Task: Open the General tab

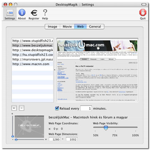Action: click(x=95, y=27)
